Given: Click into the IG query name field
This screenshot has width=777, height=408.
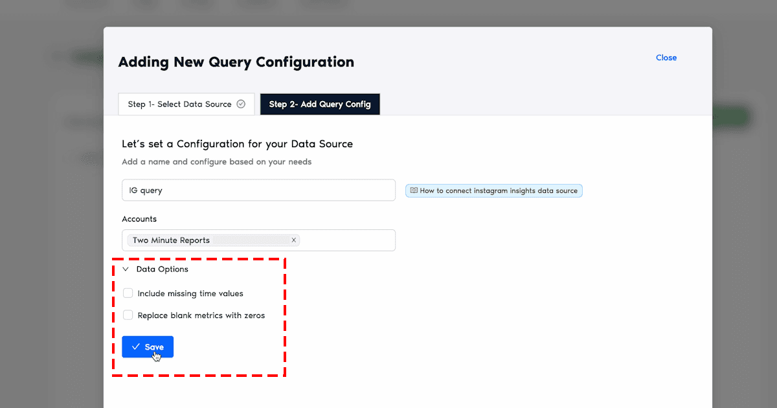Looking at the screenshot, I should (258, 190).
